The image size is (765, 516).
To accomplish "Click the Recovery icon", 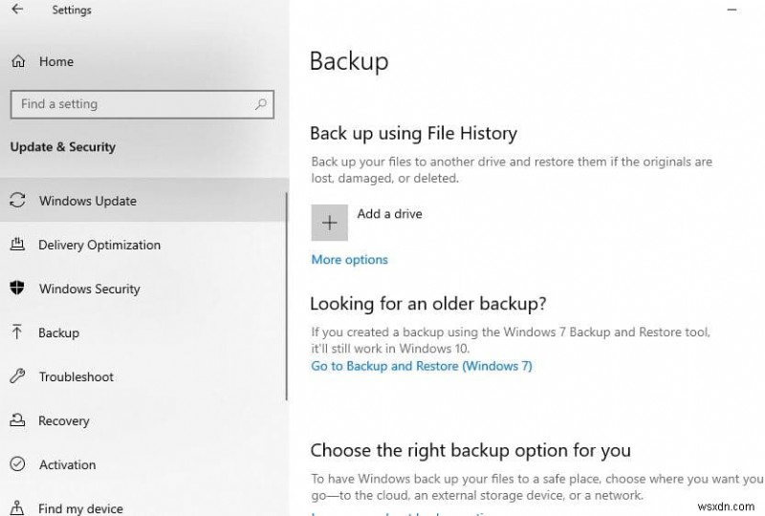I will tap(17, 419).
